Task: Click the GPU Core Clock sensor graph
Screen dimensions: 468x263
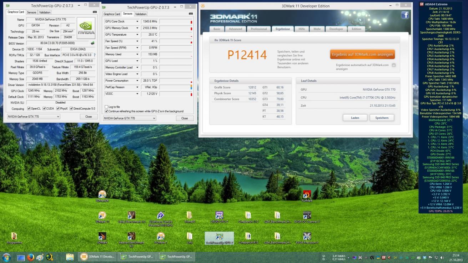Action: click(176, 21)
